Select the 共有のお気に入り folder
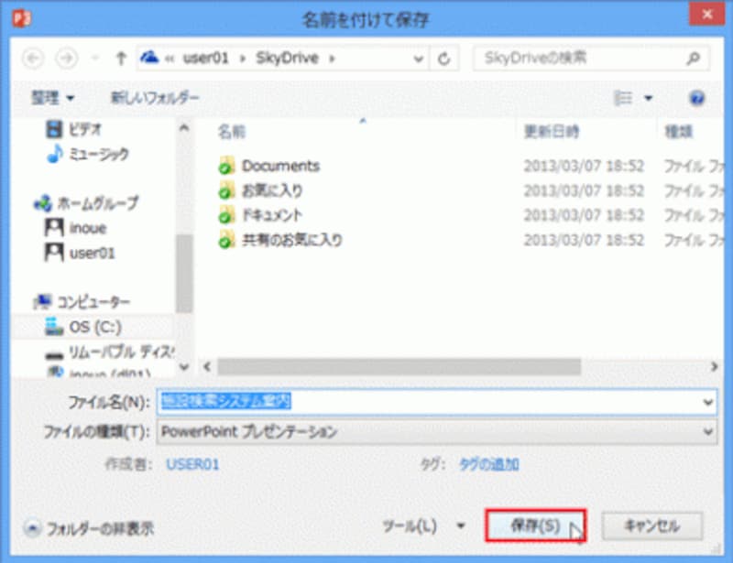Image resolution: width=733 pixels, height=563 pixels. tap(280, 240)
